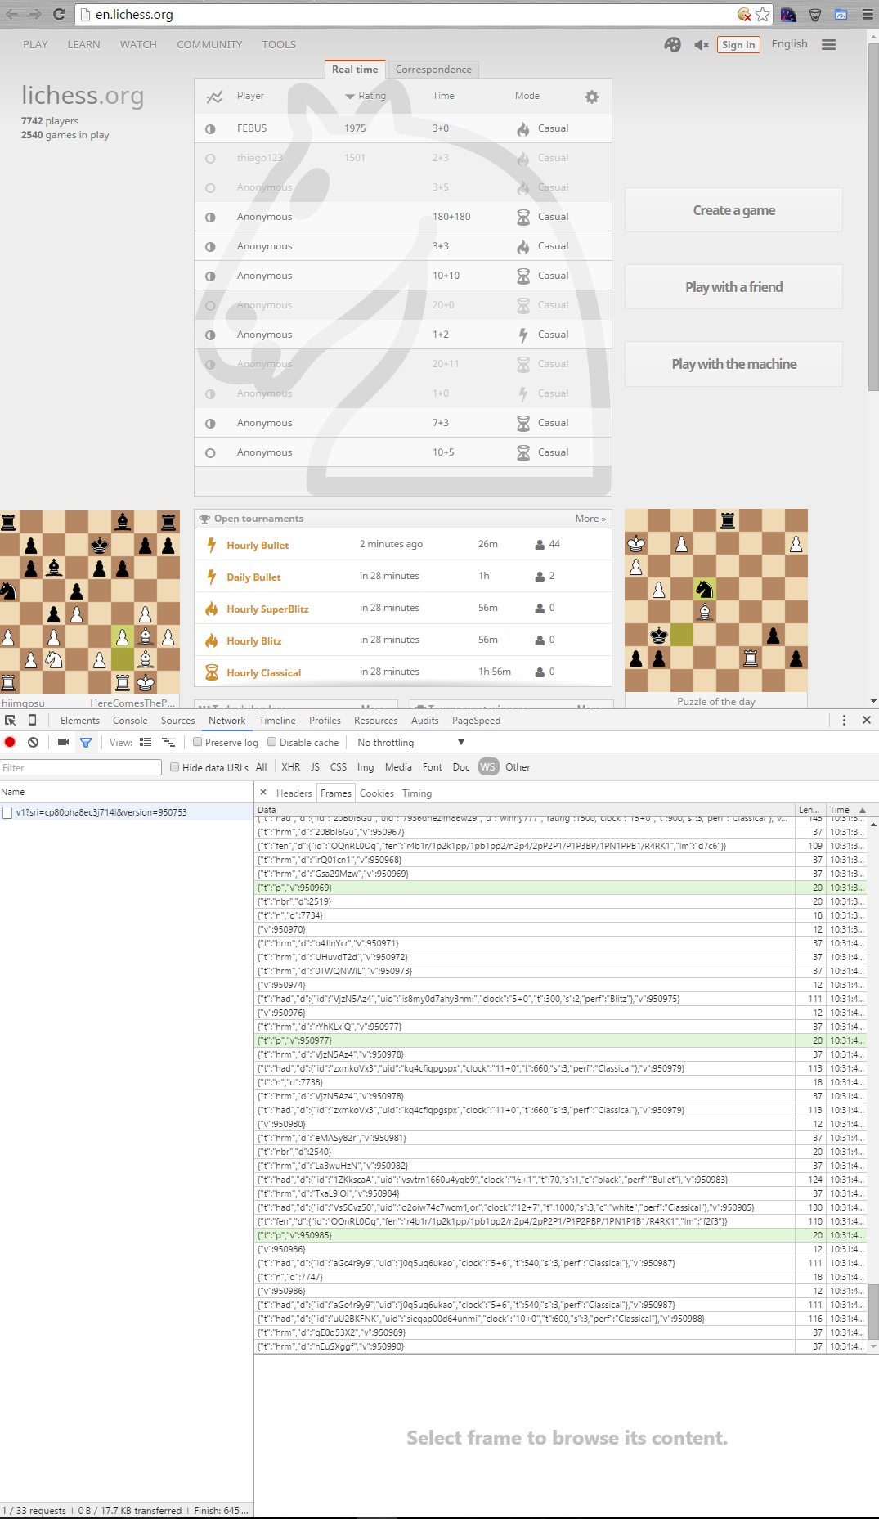Go back with the browser back arrow
This screenshot has width=879, height=1519.
point(11,14)
